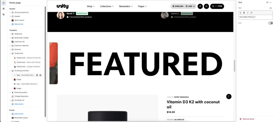The width and height of the screenshot is (275, 122).
Task: Toggle italic formatting in text editor
Action: tap(248, 13)
